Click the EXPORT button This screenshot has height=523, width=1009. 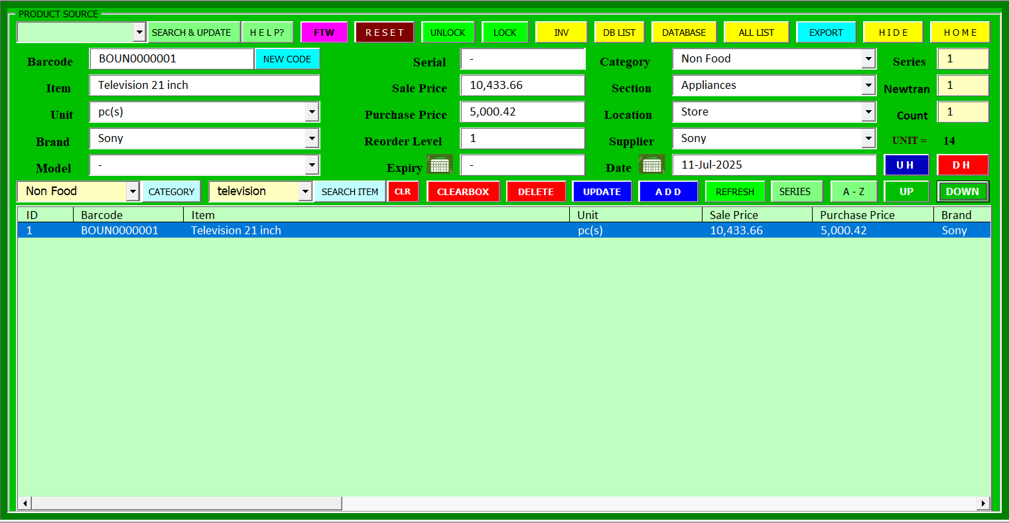coord(826,33)
